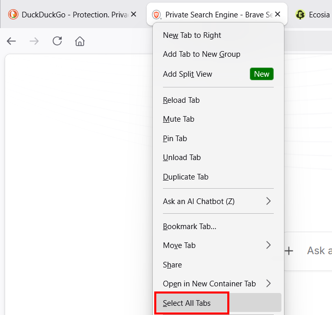Click the Ecosia tab favicon
The width and height of the screenshot is (332, 315).
300,15
